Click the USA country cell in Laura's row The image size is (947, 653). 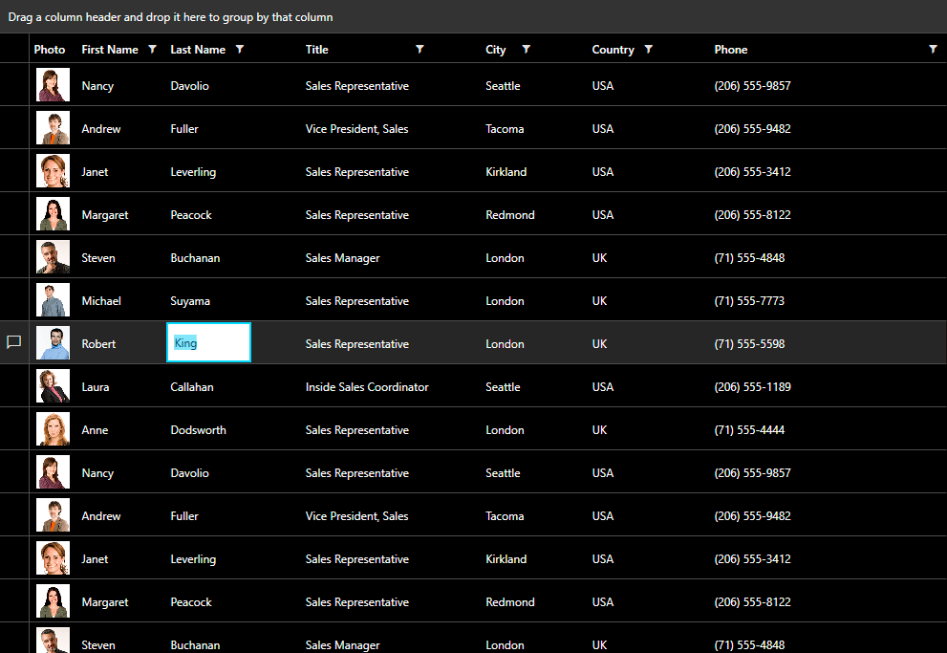pyautogui.click(x=603, y=386)
